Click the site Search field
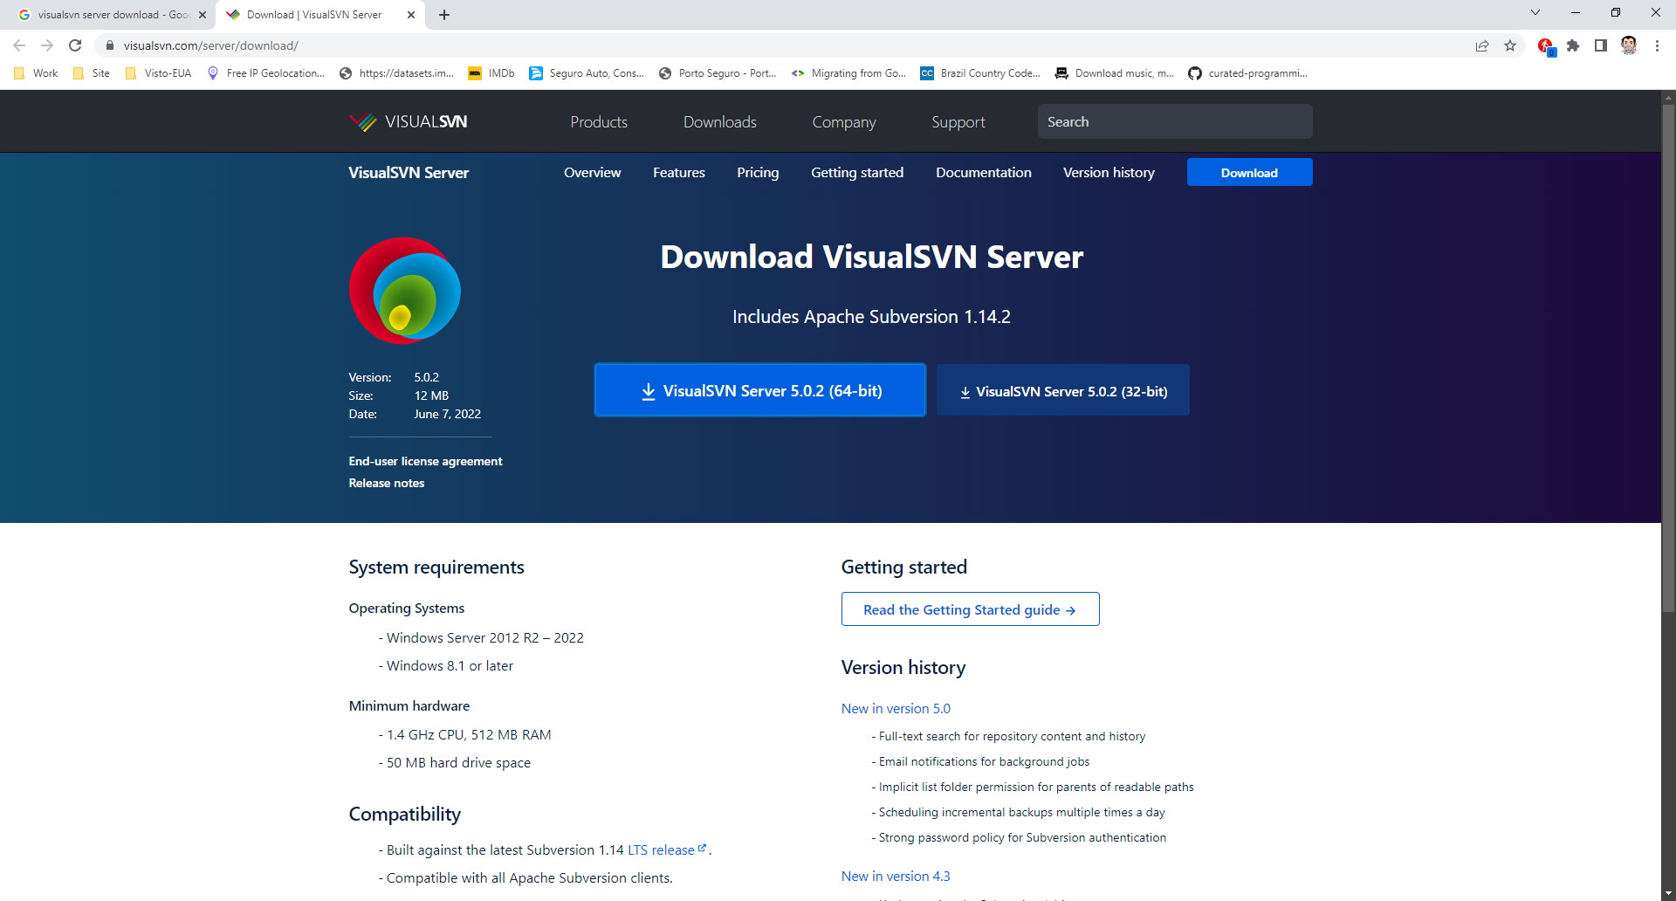Image resolution: width=1676 pixels, height=901 pixels. (x=1174, y=122)
